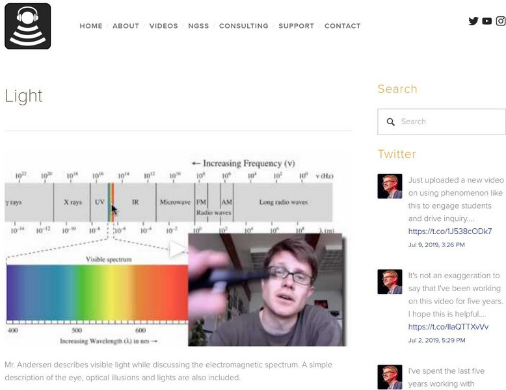Image resolution: width=506 pixels, height=390 pixels.
Task: Open the https://t.co/IlaQTTXvVv tweet link
Action: (x=448, y=327)
